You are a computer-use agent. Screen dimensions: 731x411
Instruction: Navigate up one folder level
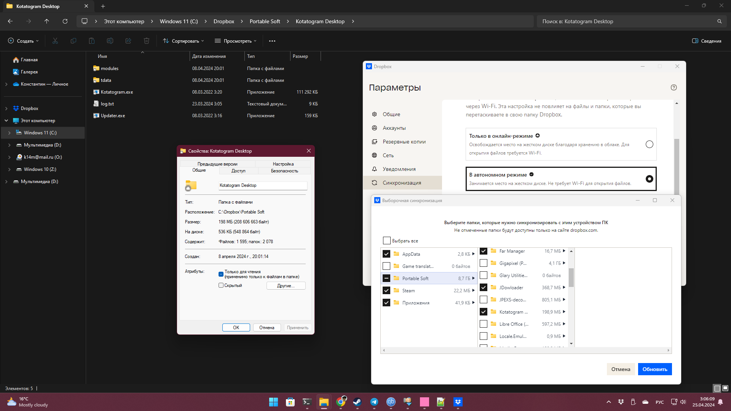pos(47,21)
